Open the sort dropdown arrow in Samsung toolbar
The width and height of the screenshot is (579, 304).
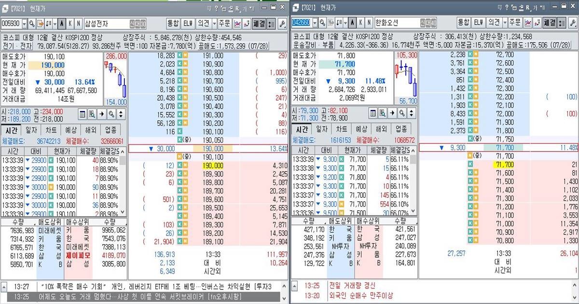(x=55, y=23)
